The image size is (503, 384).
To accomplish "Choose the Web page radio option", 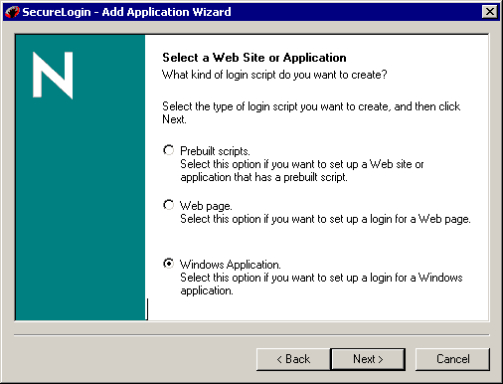I will click(x=168, y=205).
